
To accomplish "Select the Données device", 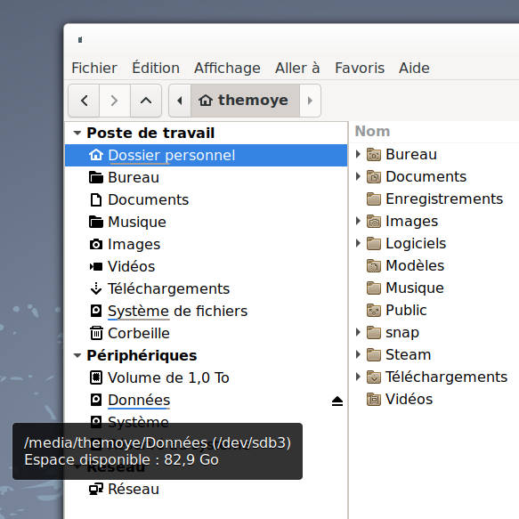I will point(206,400).
